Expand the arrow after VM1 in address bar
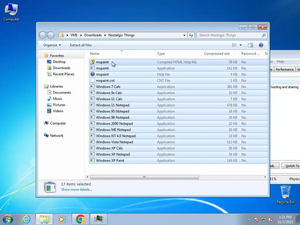 click(81, 35)
